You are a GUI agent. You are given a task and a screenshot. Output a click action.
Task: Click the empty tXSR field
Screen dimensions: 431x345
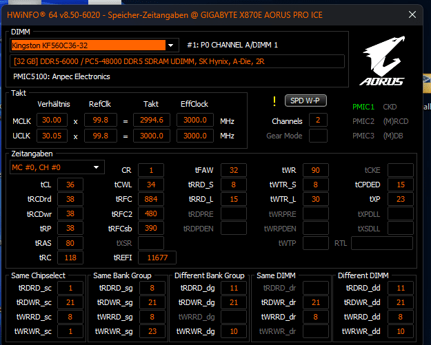pos(151,243)
